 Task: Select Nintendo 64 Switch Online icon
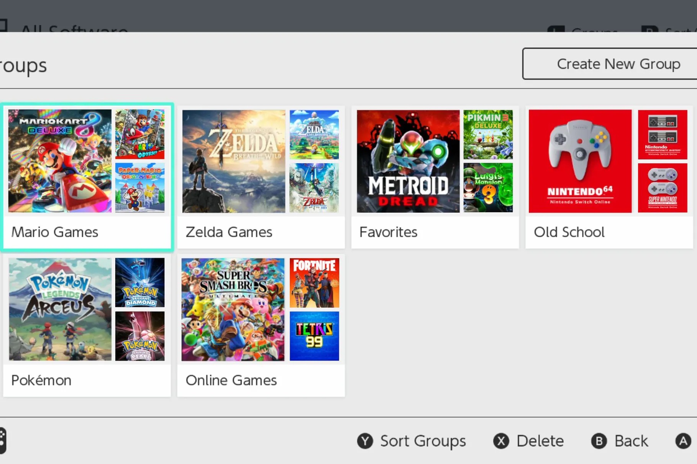tap(580, 161)
